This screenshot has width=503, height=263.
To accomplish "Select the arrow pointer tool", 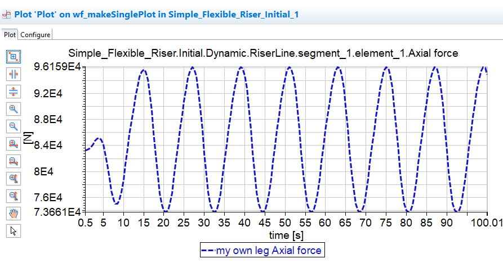I will click(14, 231).
